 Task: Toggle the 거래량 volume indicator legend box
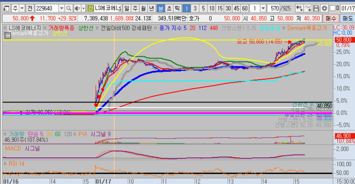(x=5, y=133)
